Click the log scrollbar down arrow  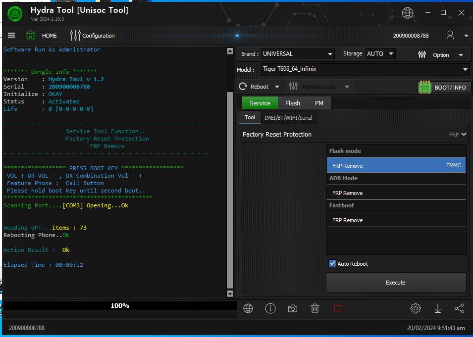coord(230,293)
